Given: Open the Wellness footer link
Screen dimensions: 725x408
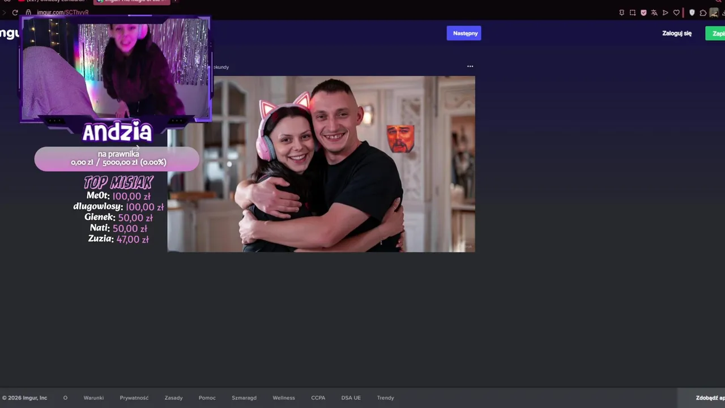Looking at the screenshot, I should (284, 398).
